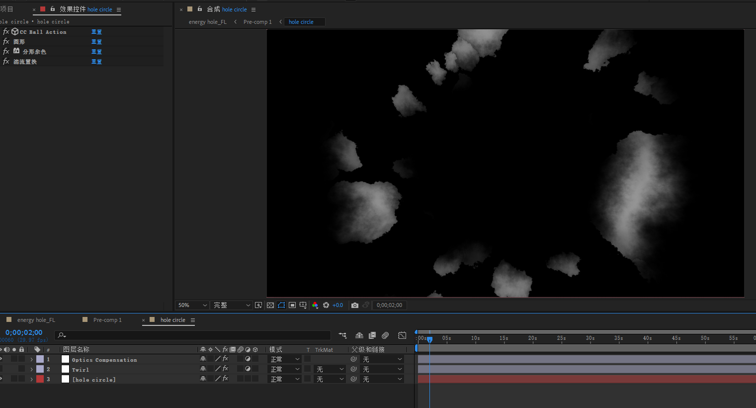Enable motion blur for timeline layers
This screenshot has width=756, height=408.
click(x=385, y=335)
